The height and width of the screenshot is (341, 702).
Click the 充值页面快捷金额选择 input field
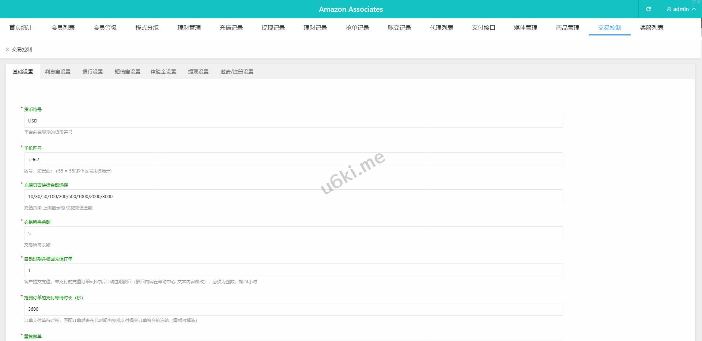(293, 196)
